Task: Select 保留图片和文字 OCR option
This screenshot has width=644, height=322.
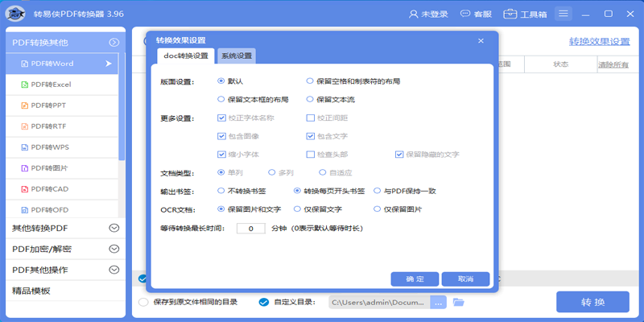Action: [x=221, y=209]
